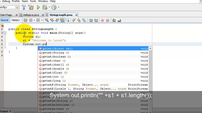Screen dimensions: 202x113
Task: Open the Output panel tab
Action: point(4,111)
